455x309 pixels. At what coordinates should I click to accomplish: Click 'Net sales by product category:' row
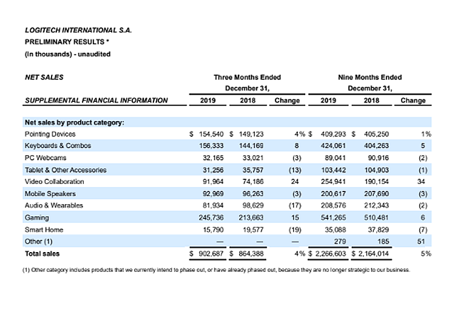(x=227, y=122)
